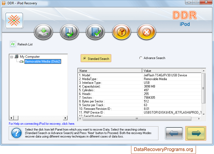Click the green Refresh List icon
This screenshot has width=214, height=154.
click(x=13, y=44)
